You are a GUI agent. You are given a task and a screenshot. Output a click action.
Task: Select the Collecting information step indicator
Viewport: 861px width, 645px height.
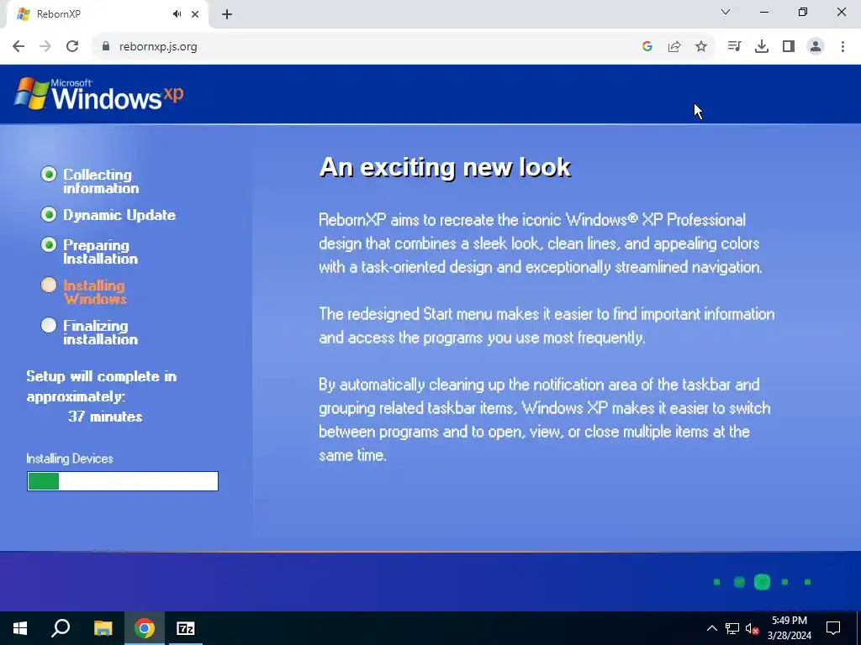coord(49,174)
